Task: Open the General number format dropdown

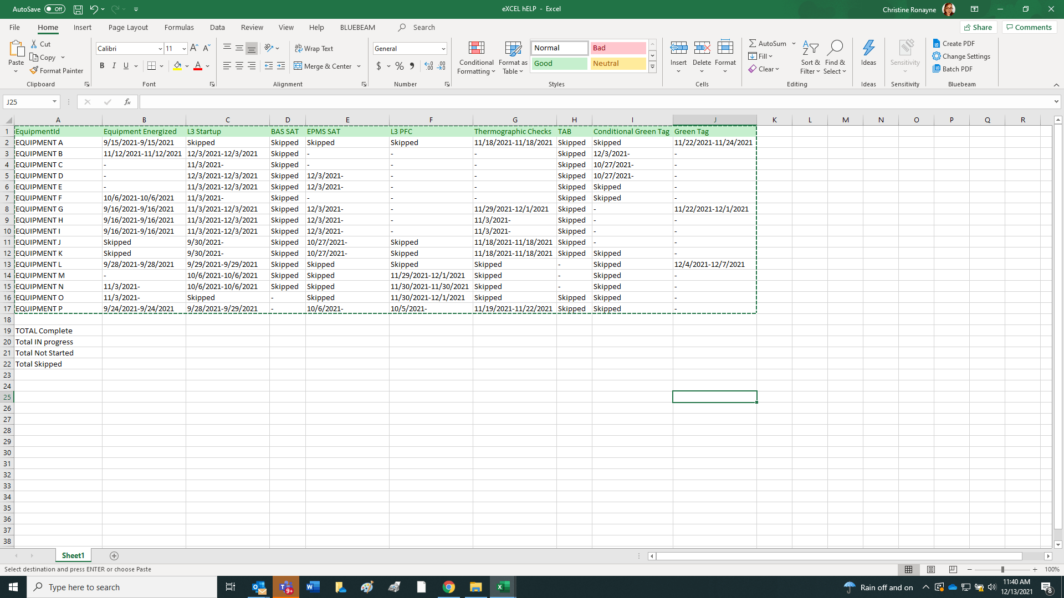Action: [443, 49]
